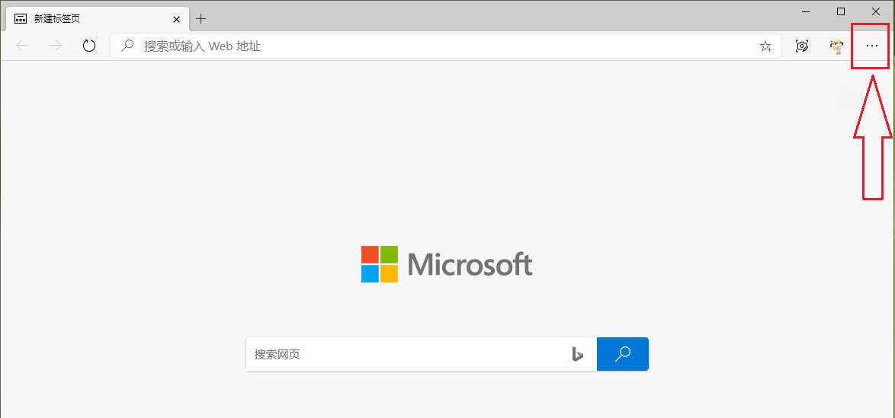Click the forward navigation arrow
Viewport: 895px width, 418px height.
(56, 46)
